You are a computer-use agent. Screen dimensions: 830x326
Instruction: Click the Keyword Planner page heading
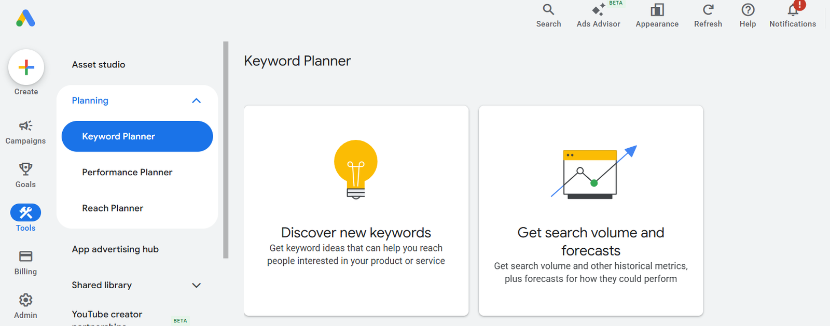(297, 61)
